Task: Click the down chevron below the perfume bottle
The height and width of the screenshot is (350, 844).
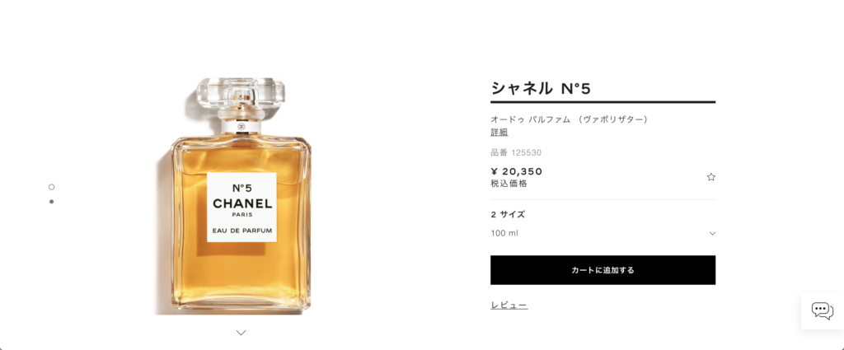Action: pos(241,333)
